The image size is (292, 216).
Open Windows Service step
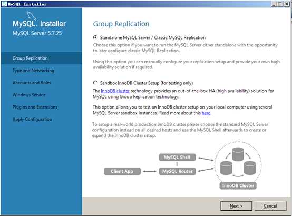tap(29, 95)
